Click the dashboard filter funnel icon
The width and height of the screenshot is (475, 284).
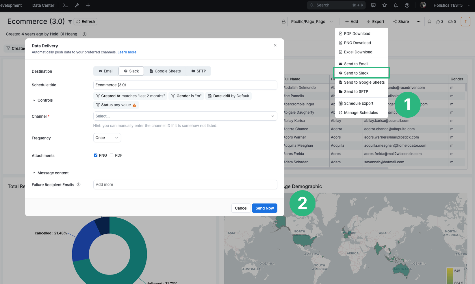pyautogui.click(x=70, y=22)
